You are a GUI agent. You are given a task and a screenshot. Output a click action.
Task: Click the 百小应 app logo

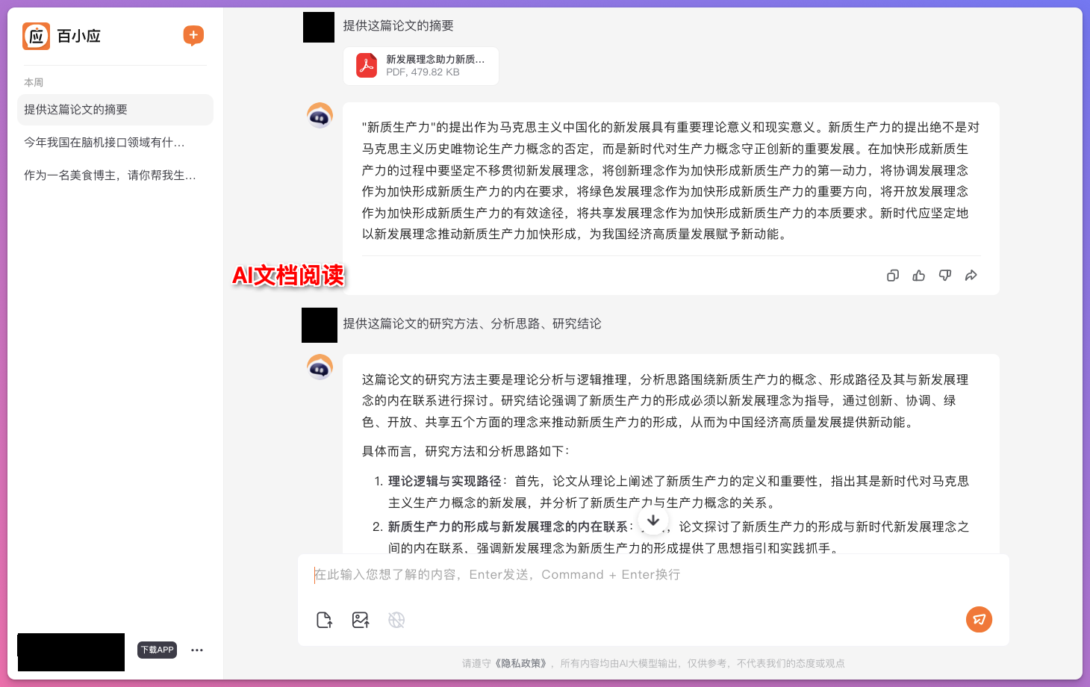(36, 36)
